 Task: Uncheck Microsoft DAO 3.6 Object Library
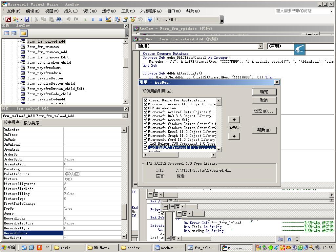pos(145,116)
